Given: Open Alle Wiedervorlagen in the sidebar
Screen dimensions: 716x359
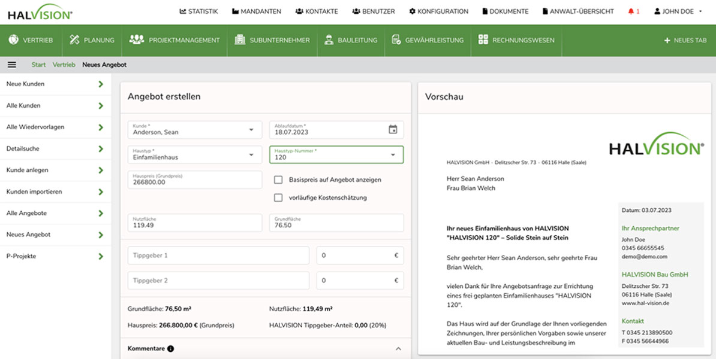Looking at the screenshot, I should 55,127.
